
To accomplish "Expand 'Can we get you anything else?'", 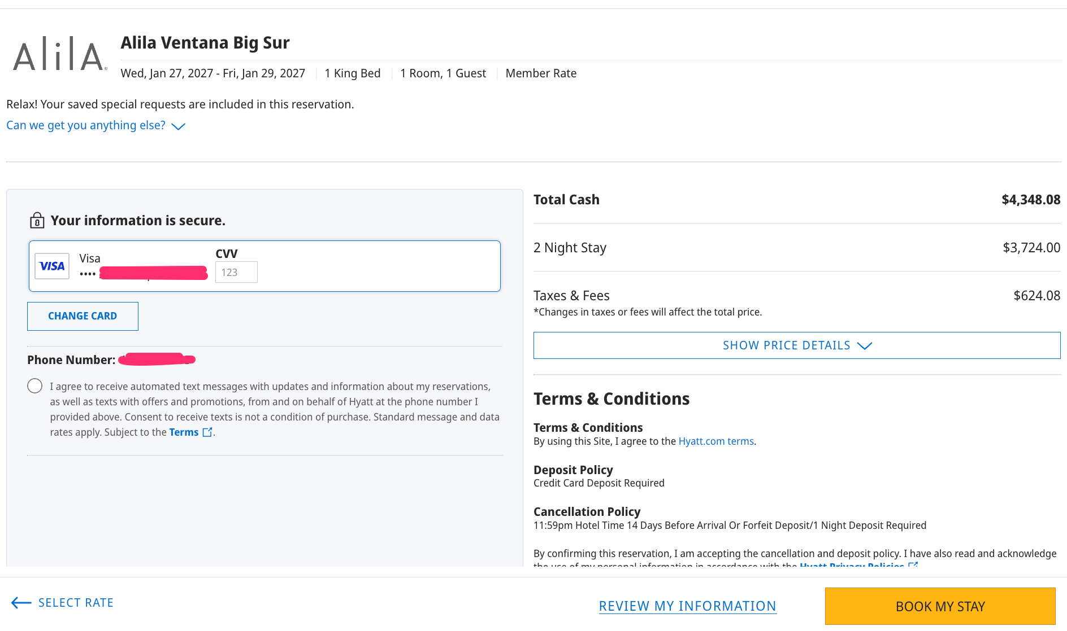I will pyautogui.click(x=86, y=125).
